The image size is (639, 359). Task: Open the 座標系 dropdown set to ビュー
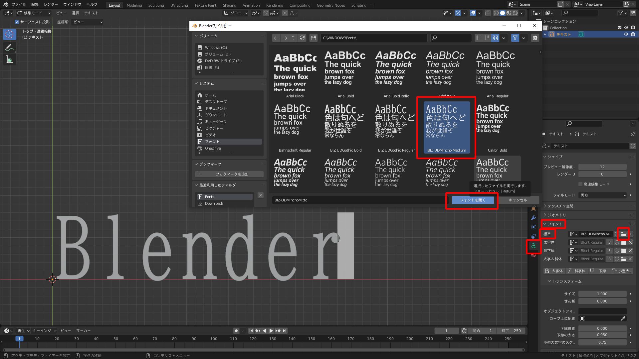pyautogui.click(x=87, y=22)
